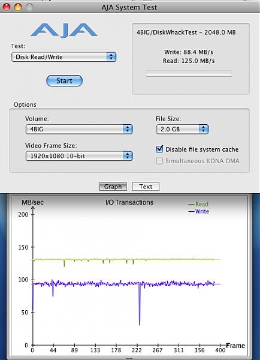Click the MB/sec axis label

coord(32,202)
